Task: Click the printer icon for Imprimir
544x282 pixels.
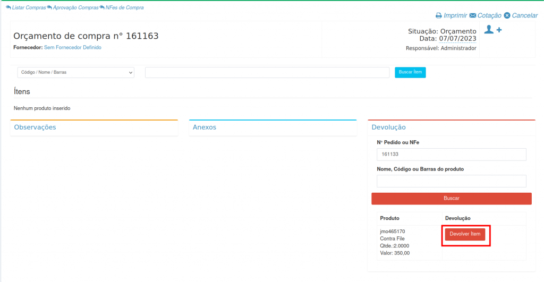Action: coord(439,16)
